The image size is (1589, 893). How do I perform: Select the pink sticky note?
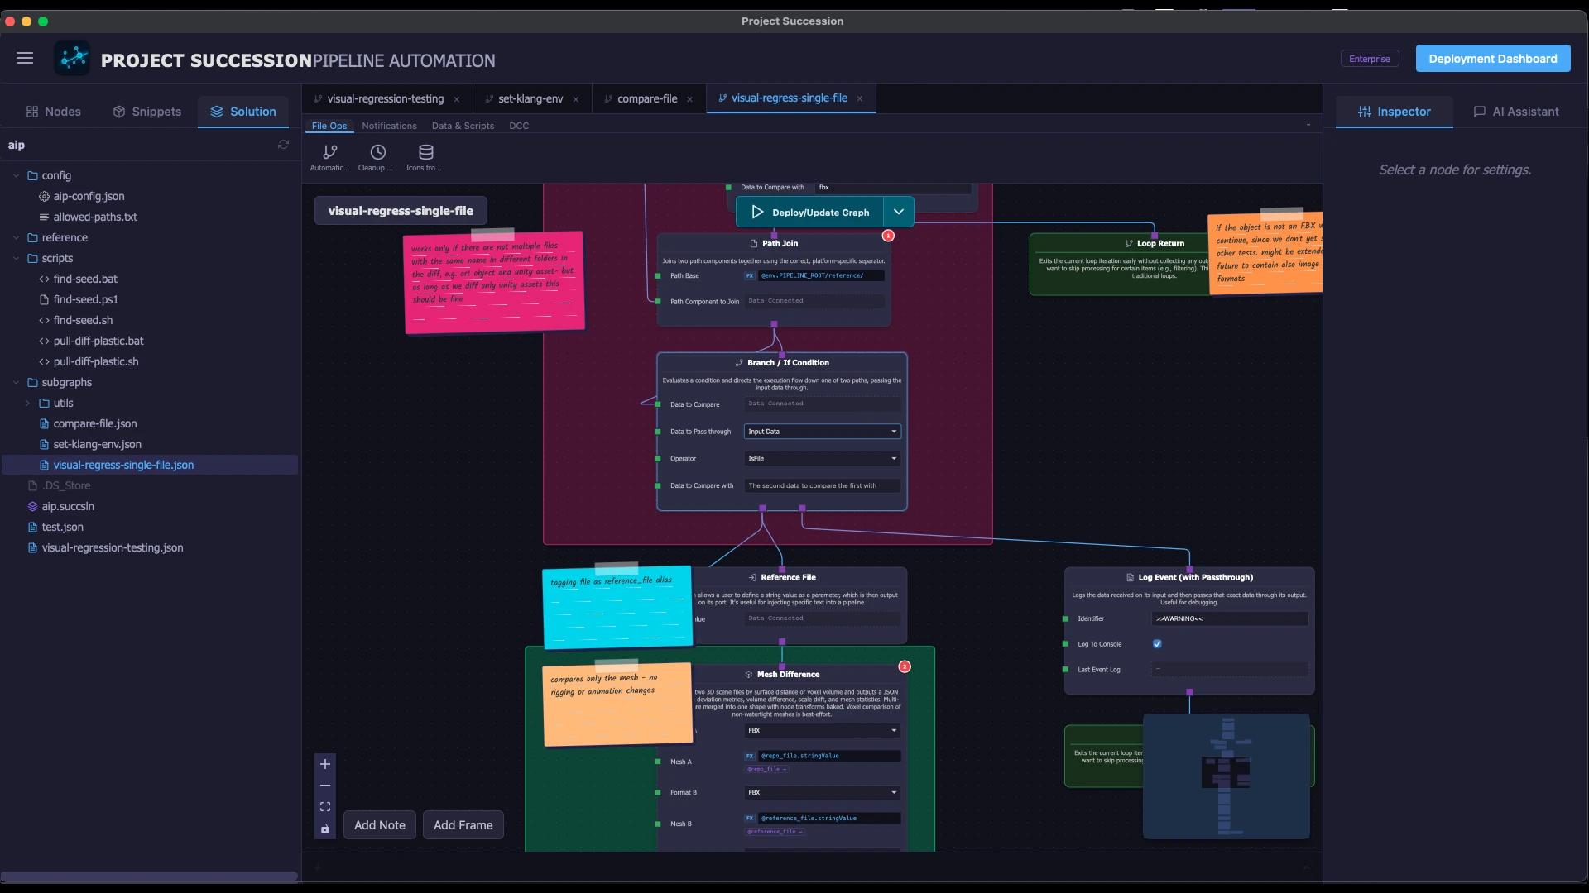(x=494, y=281)
